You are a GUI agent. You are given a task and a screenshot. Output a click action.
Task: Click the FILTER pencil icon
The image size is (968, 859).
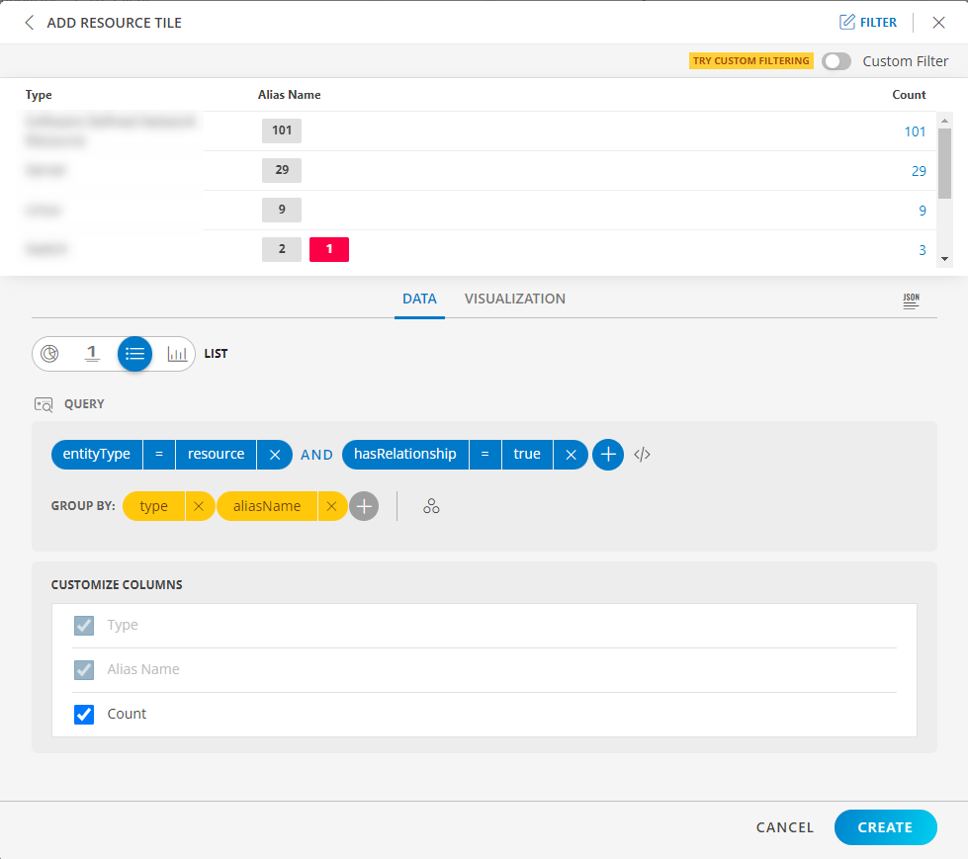tap(867, 21)
